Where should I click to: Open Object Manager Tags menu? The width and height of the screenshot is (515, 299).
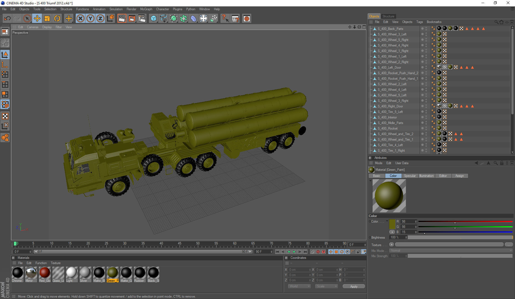click(x=419, y=22)
